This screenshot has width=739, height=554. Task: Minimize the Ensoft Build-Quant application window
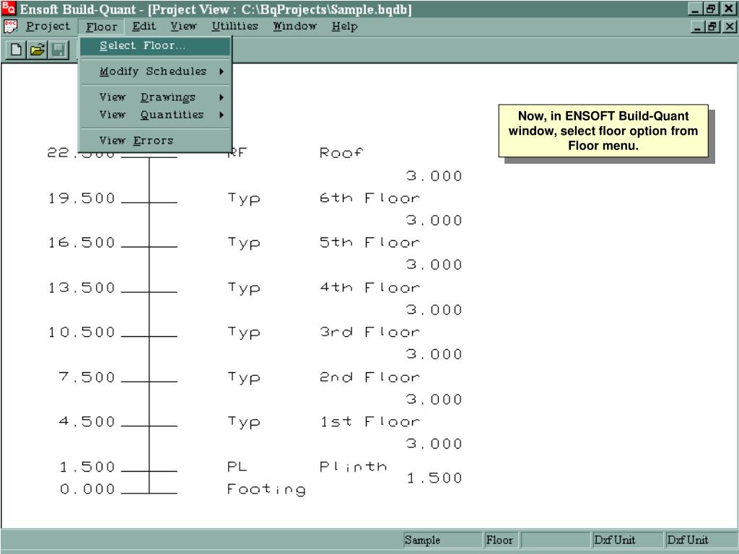pos(695,9)
